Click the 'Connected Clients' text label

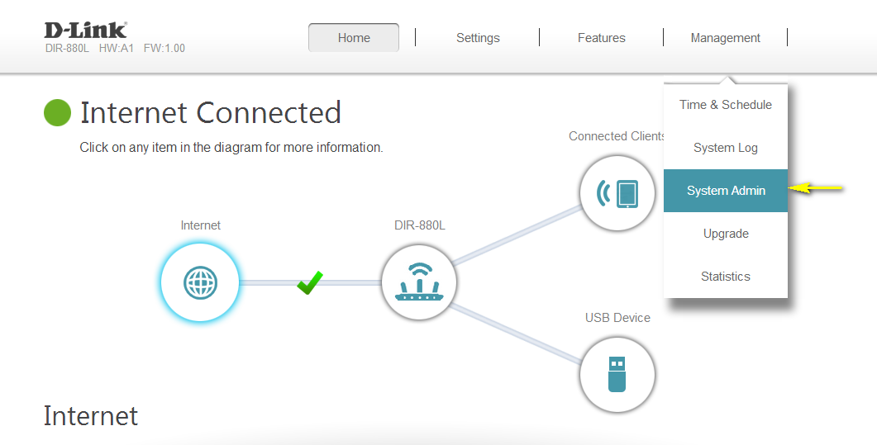[x=617, y=136]
